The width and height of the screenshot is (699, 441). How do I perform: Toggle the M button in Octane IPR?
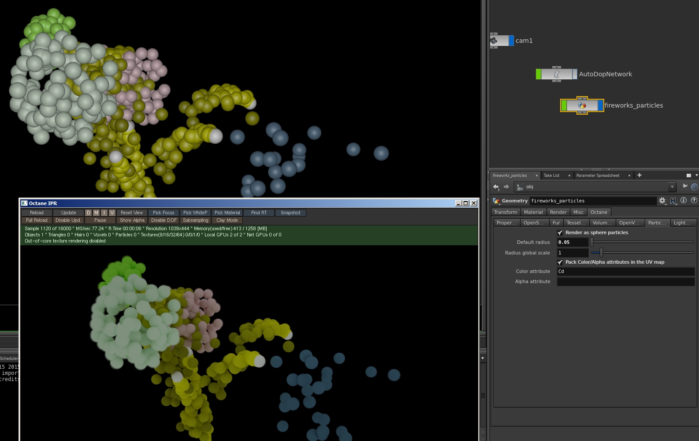(97, 213)
